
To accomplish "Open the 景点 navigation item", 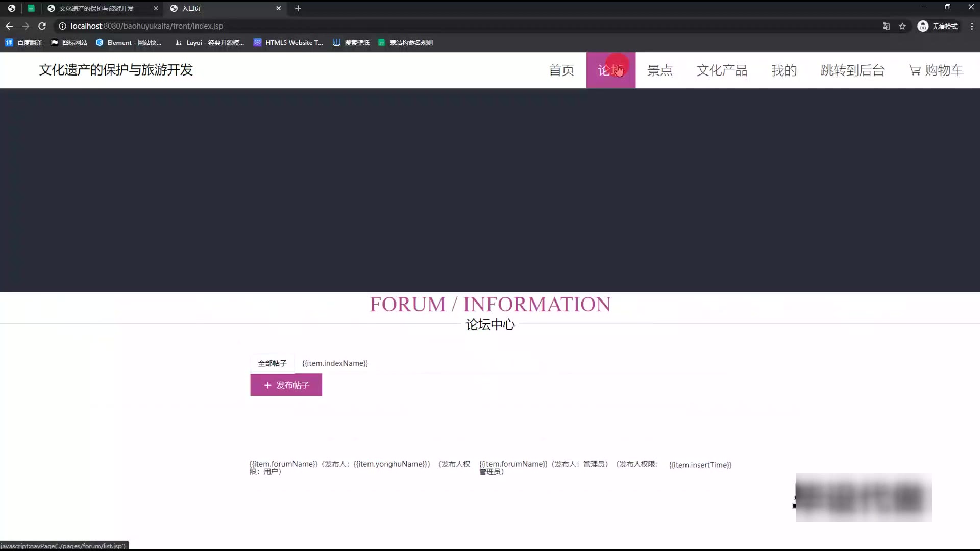I will [660, 70].
